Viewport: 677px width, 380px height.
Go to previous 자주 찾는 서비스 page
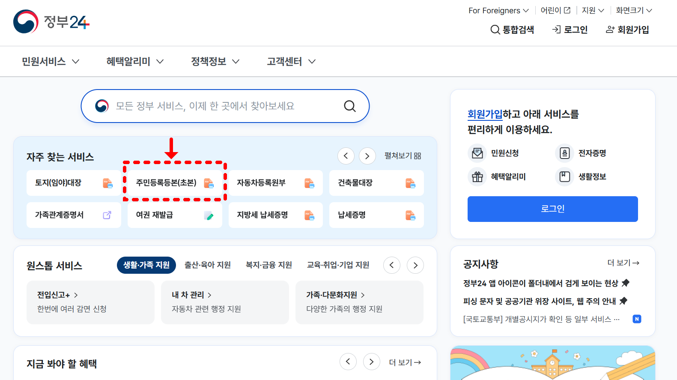click(x=346, y=156)
